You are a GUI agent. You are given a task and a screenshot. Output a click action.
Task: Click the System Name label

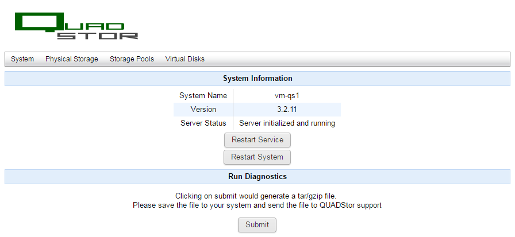[x=203, y=96]
